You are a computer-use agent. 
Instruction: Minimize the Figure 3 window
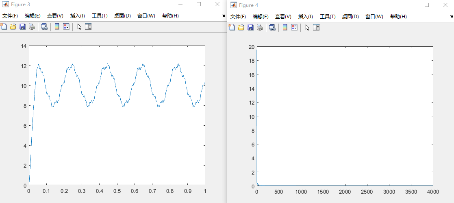click(180, 4)
